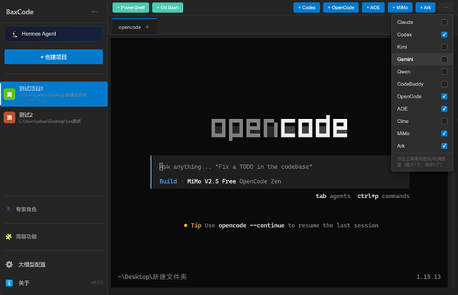This screenshot has width=458, height=295.
Task: Launch a new Git Bash terminal
Action: (168, 7)
